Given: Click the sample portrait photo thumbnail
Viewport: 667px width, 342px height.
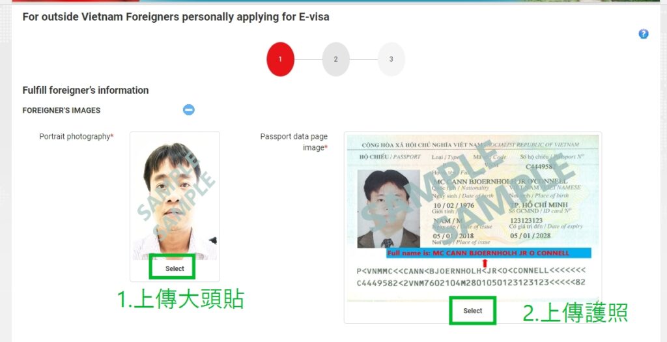Looking at the screenshot, I should (175, 201).
